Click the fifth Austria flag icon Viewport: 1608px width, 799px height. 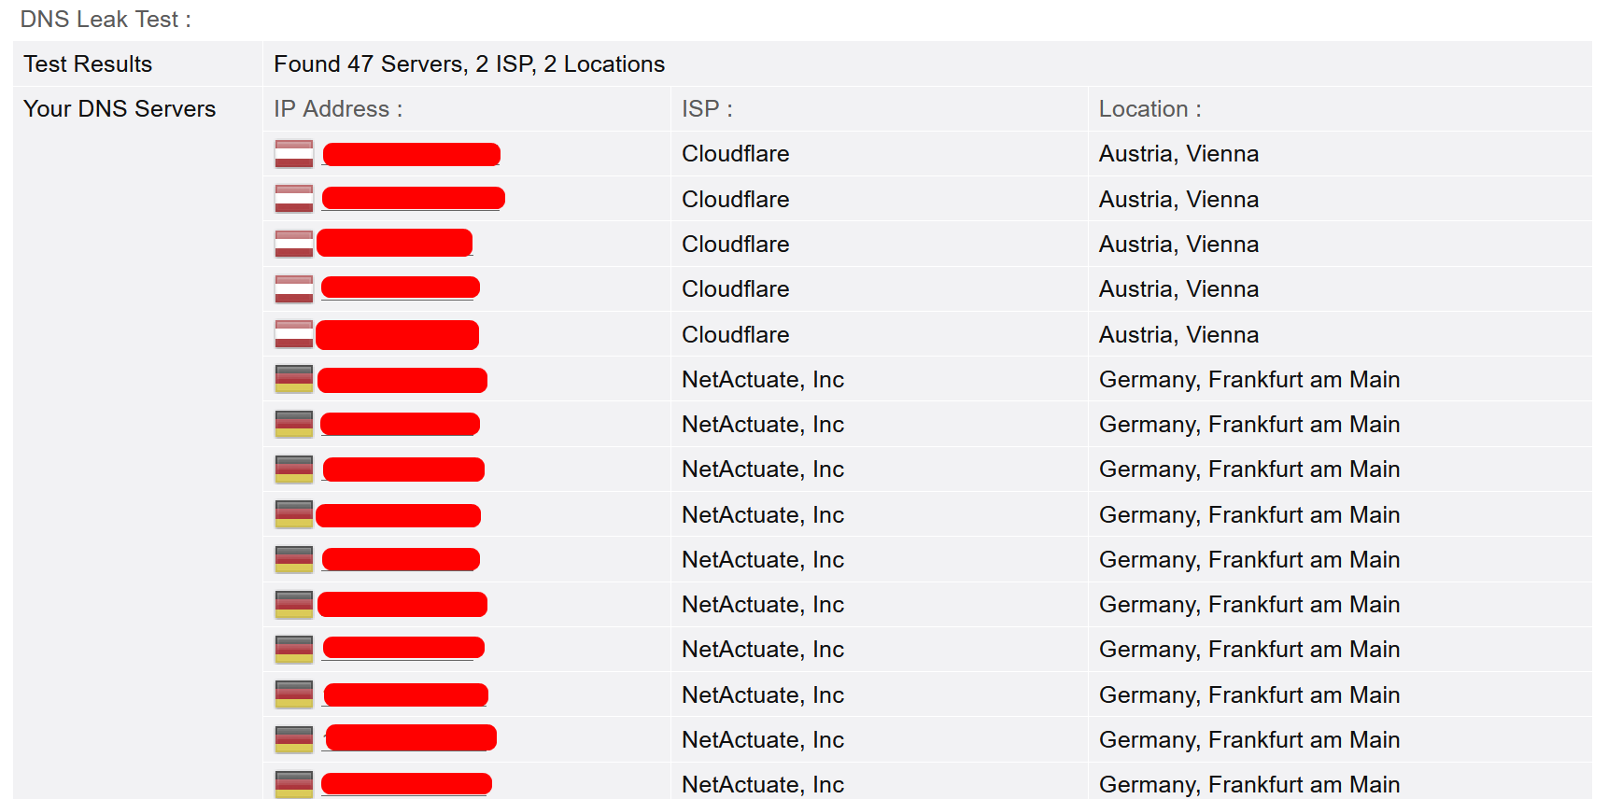(294, 334)
